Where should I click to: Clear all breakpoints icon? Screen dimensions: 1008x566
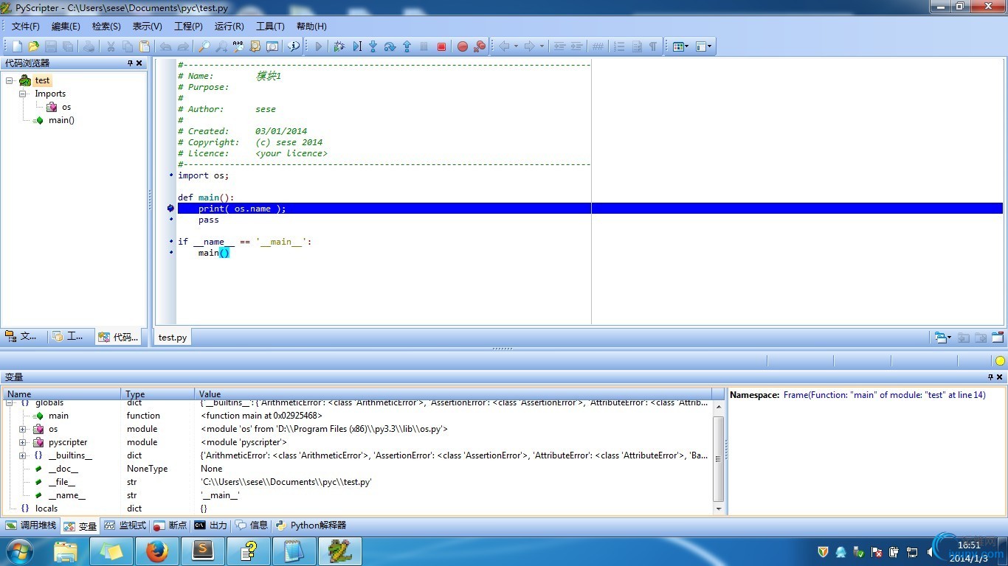480,46
